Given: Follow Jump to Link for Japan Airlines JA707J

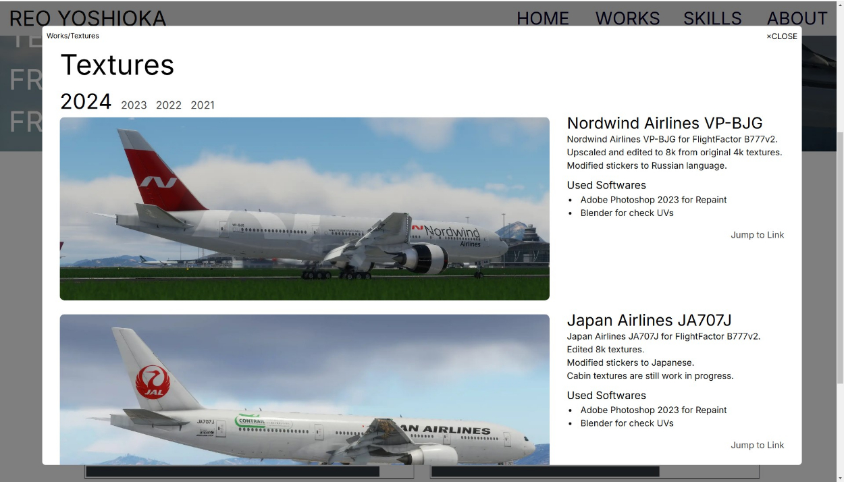Looking at the screenshot, I should 757,446.
